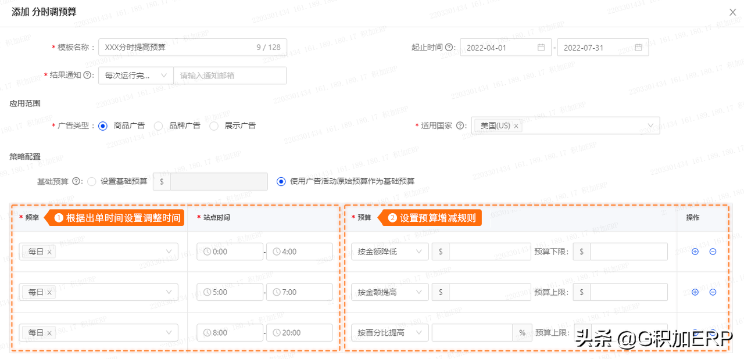Click the 0:00 start time field
Viewport: 744px width, 359px height.
click(x=230, y=252)
